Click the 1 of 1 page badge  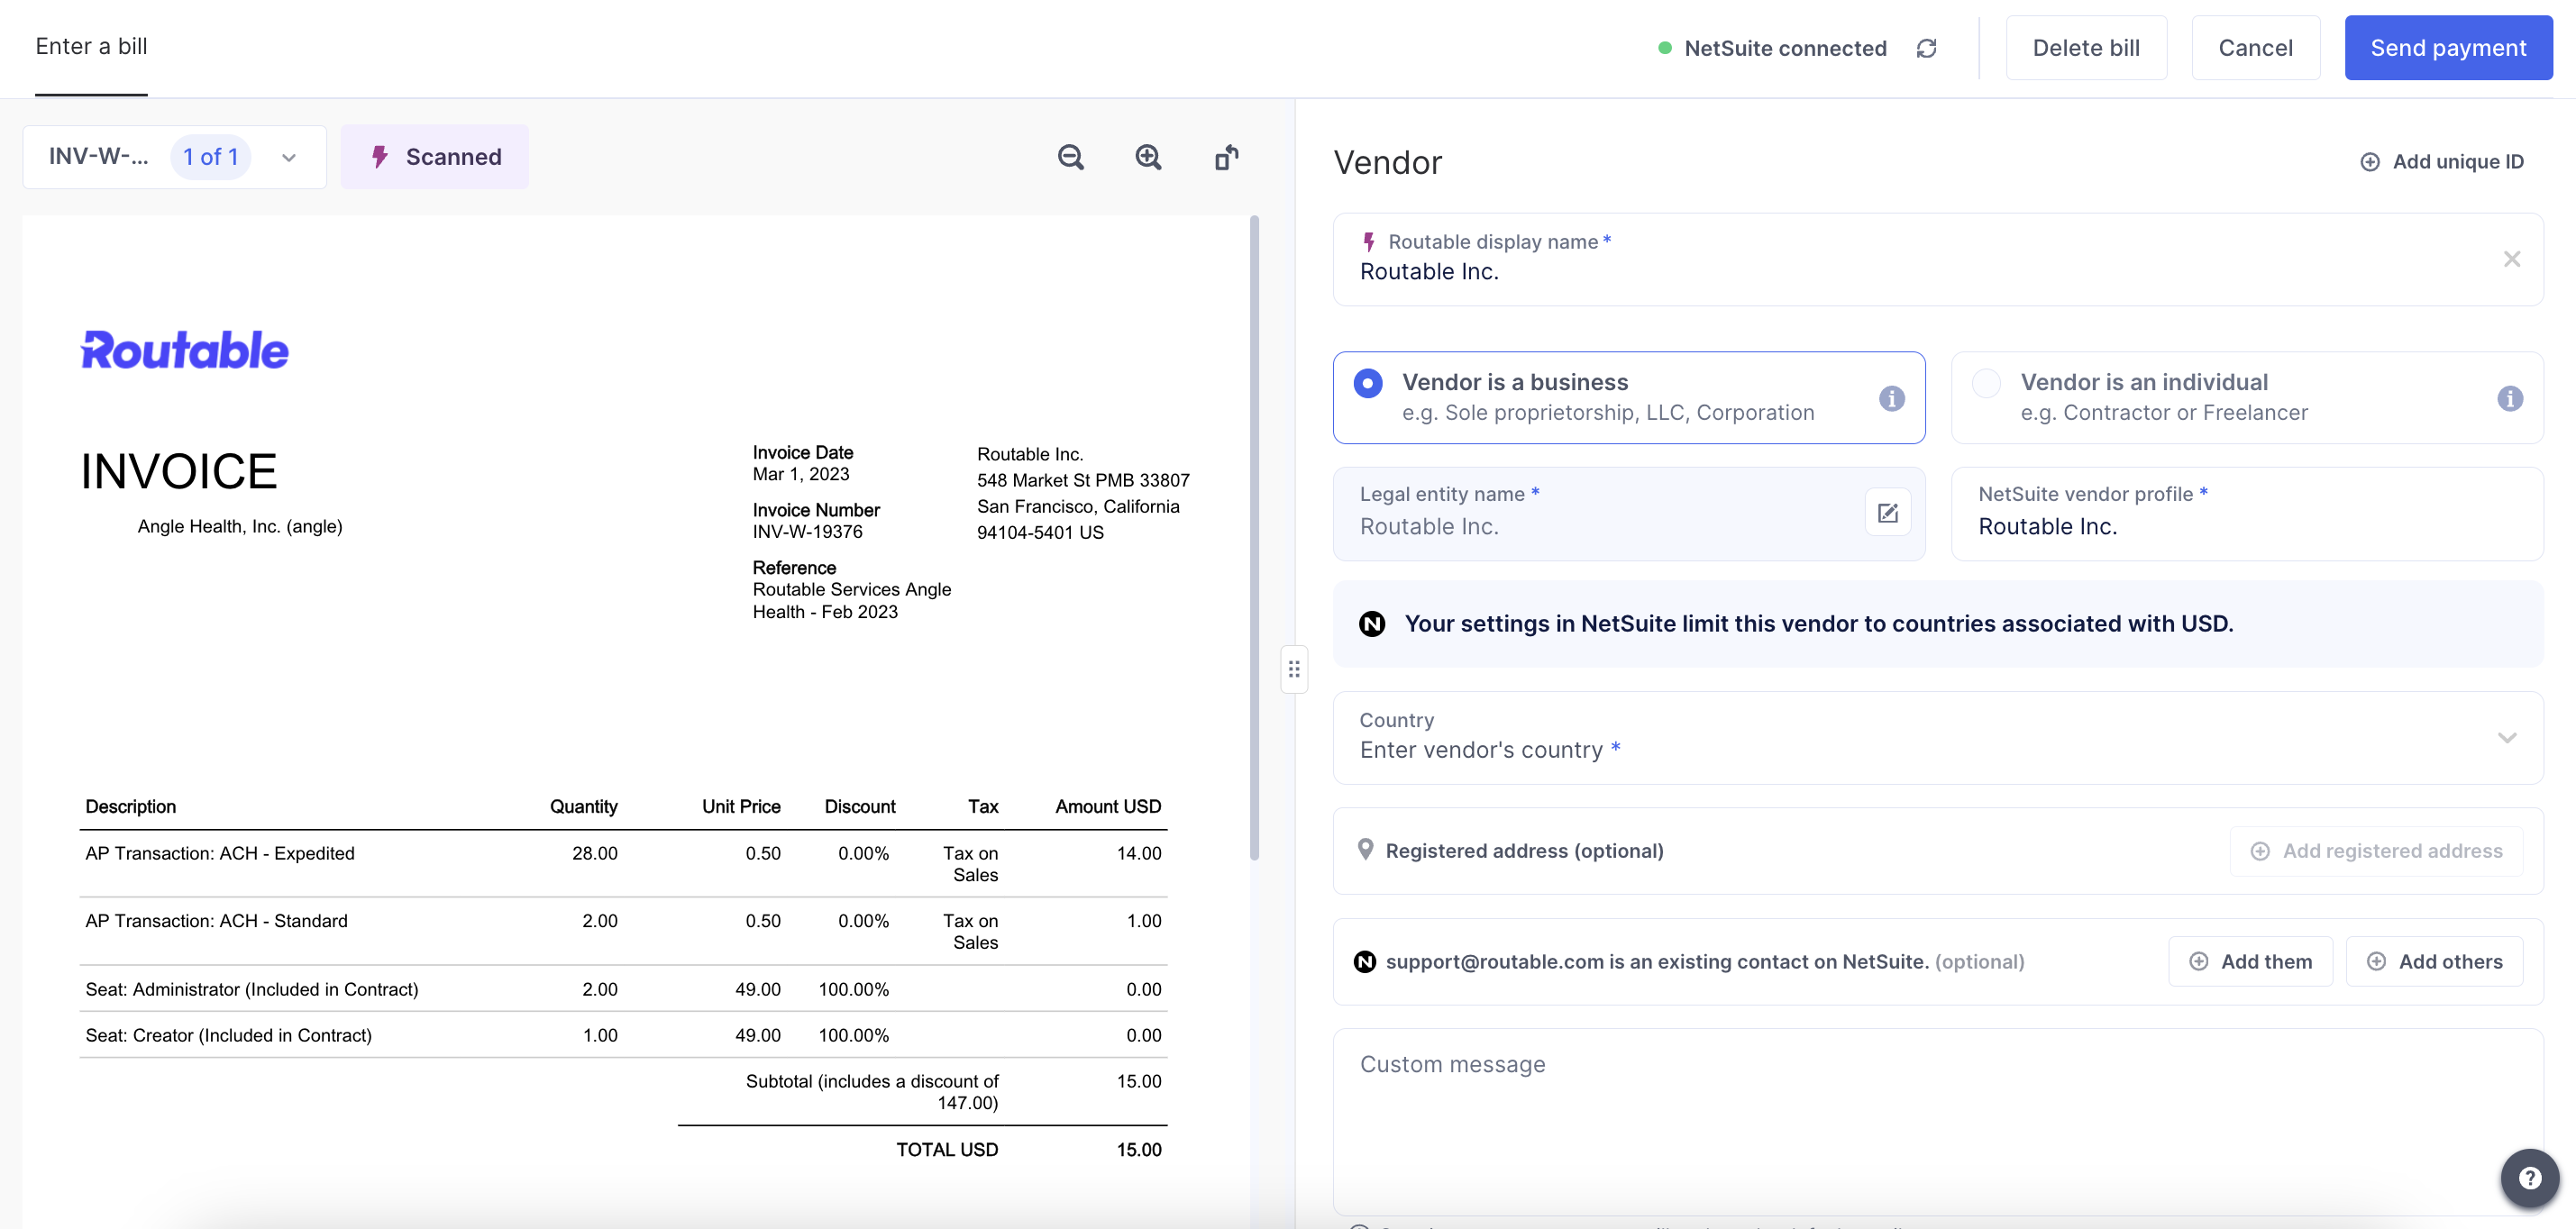210,157
